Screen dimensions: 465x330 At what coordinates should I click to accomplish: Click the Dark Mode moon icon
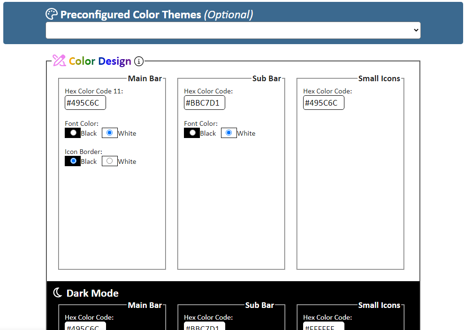click(58, 293)
